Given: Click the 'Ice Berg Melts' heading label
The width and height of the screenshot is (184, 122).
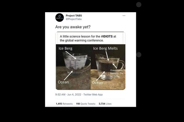Looking at the screenshot, I should point(105,48).
